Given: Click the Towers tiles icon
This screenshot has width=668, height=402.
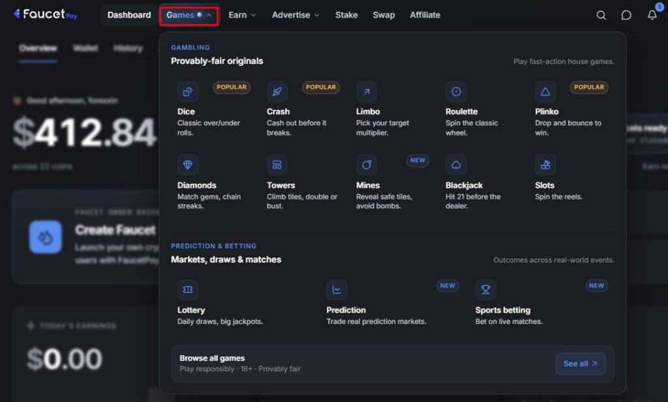Looking at the screenshot, I should pyautogui.click(x=277, y=165).
